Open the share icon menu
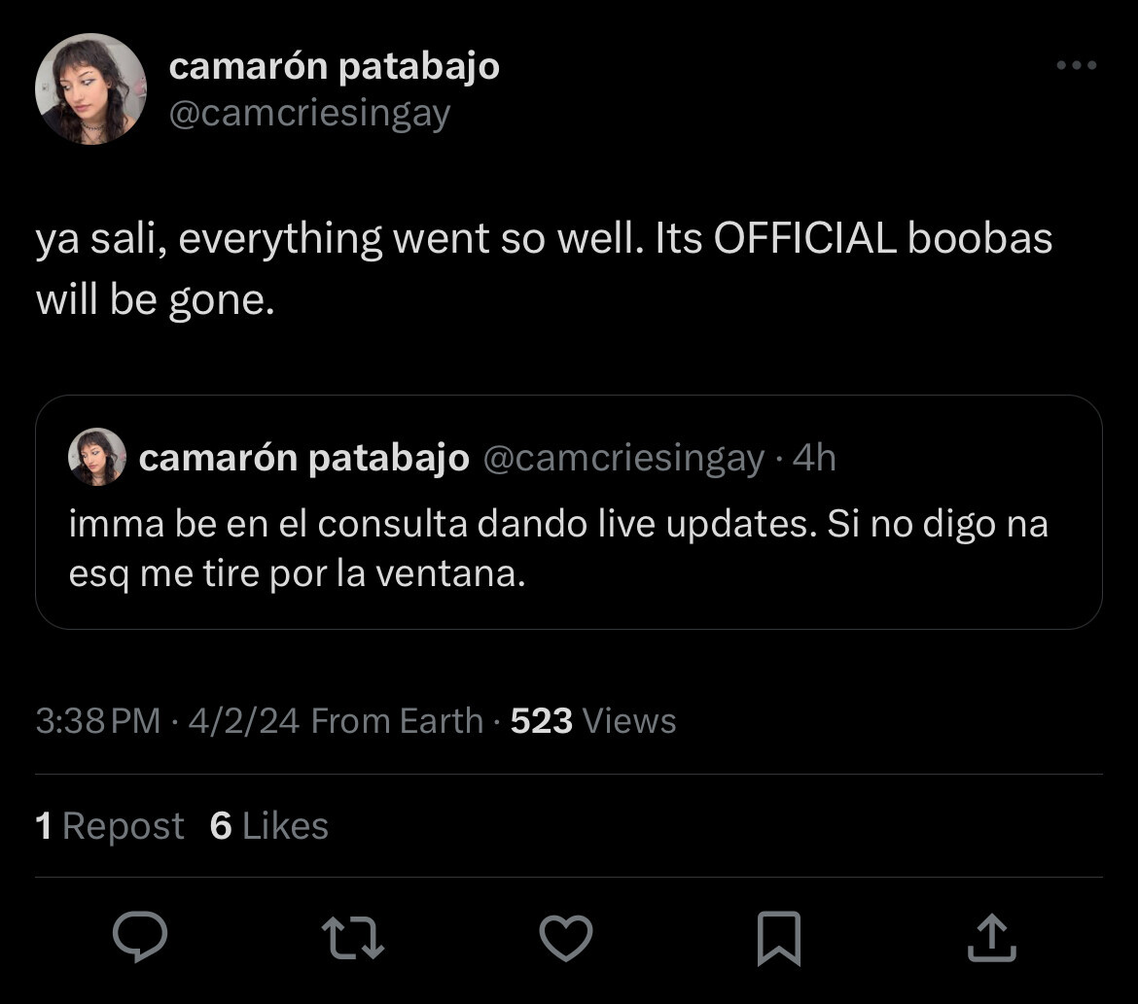The image size is (1138, 1004). pyautogui.click(x=992, y=938)
